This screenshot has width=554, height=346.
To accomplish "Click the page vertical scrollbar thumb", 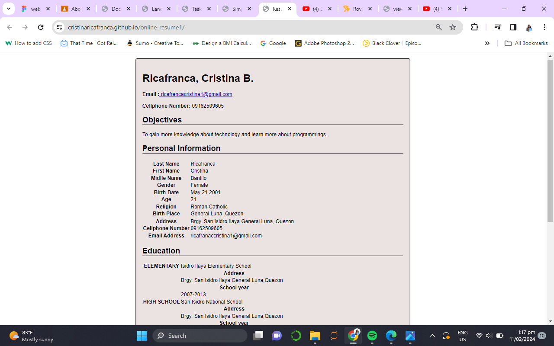I will tap(551, 141).
